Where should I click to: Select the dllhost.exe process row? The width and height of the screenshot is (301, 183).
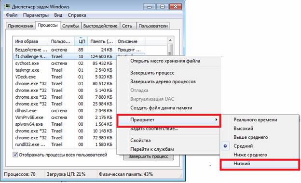[65, 111]
